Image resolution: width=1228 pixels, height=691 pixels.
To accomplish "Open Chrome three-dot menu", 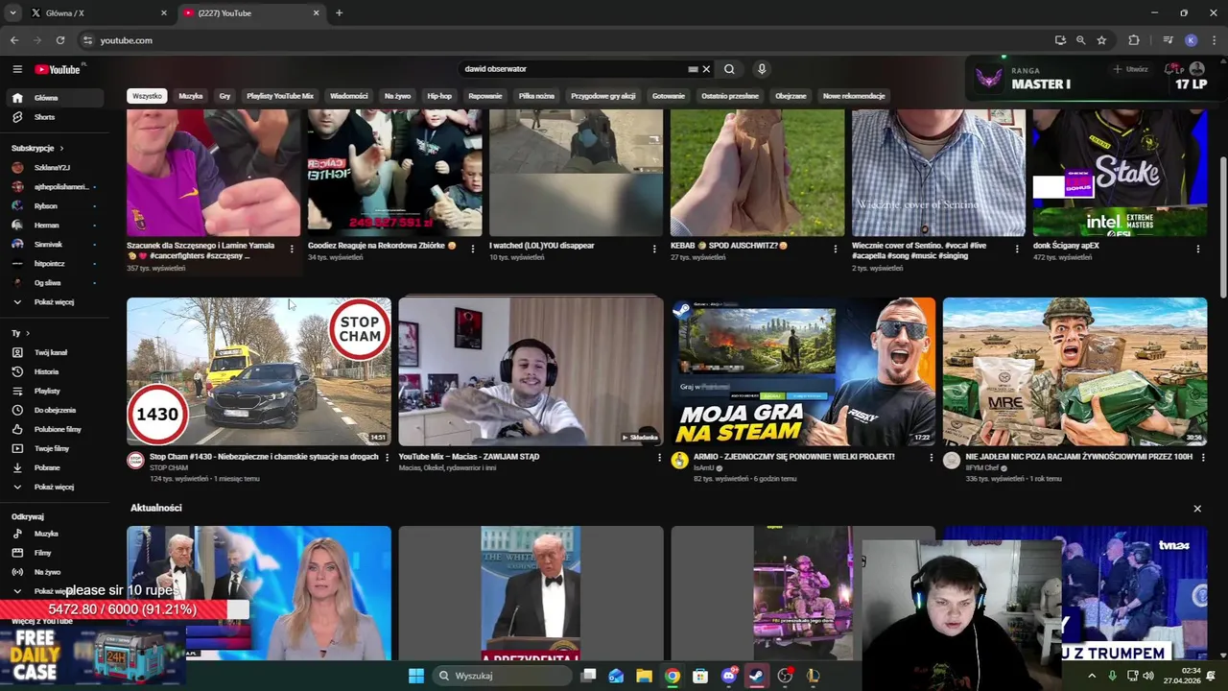I will (x=1214, y=40).
